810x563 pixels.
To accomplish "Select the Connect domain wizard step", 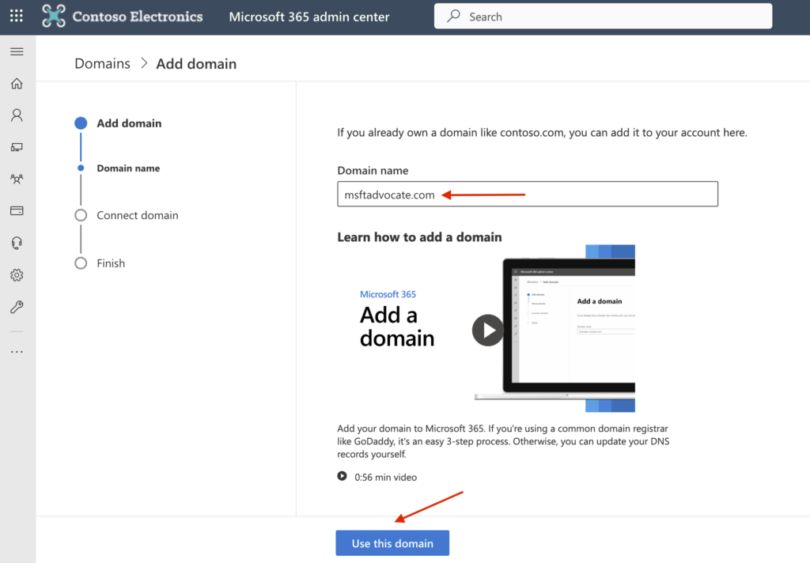I will click(137, 215).
